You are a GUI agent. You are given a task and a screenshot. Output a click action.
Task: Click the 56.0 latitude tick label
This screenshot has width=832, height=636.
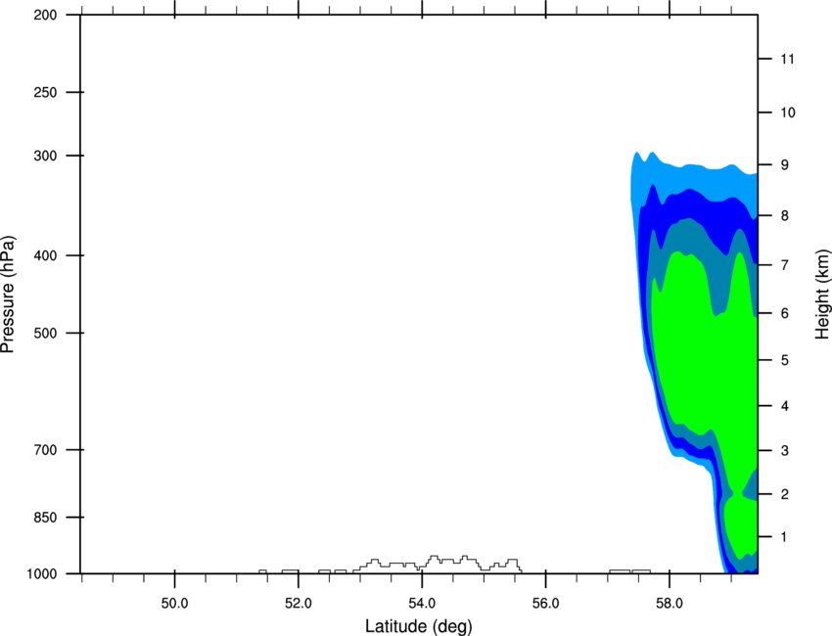click(545, 604)
